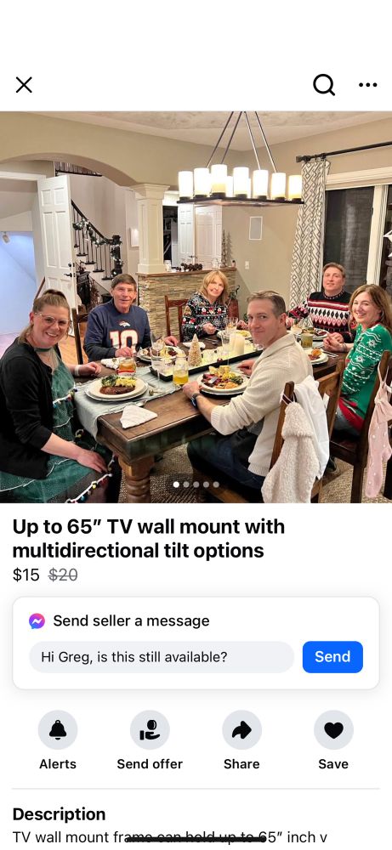The height and width of the screenshot is (850, 392).
Task: Close the listing with the X icon
Action: tap(24, 84)
